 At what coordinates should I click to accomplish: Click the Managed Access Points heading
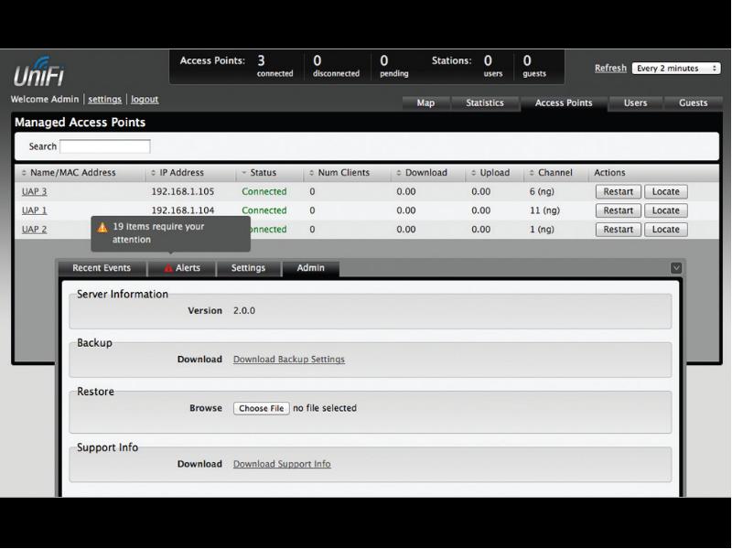coord(80,123)
